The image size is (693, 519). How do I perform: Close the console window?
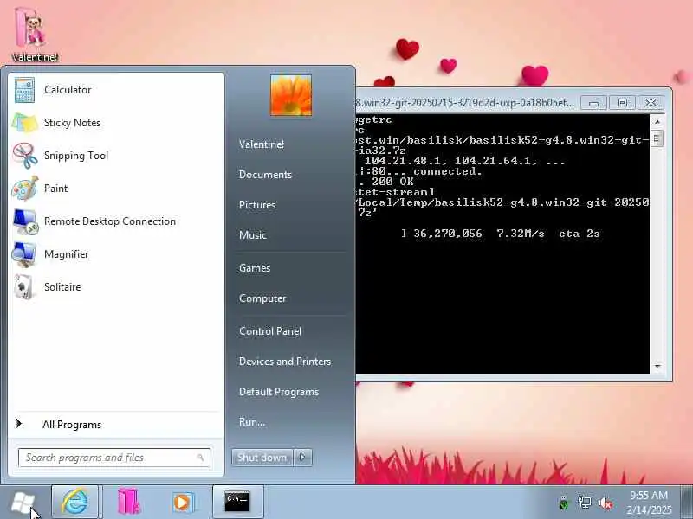(651, 103)
